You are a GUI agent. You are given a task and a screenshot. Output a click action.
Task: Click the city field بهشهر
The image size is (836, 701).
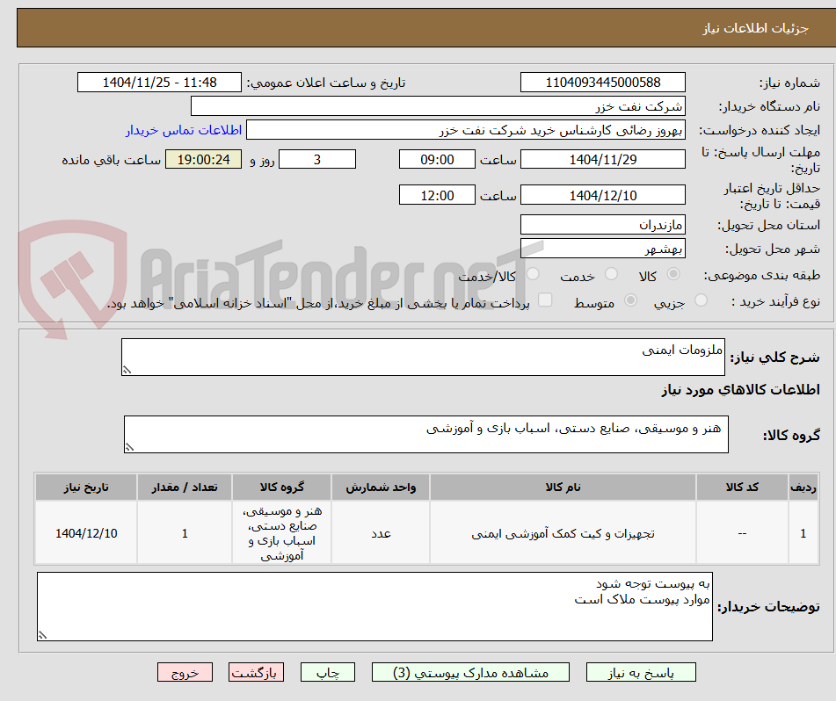click(602, 249)
